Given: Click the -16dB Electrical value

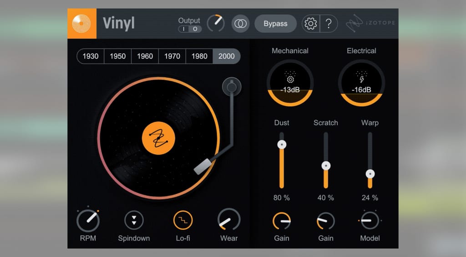Looking at the screenshot, I should point(361,90).
